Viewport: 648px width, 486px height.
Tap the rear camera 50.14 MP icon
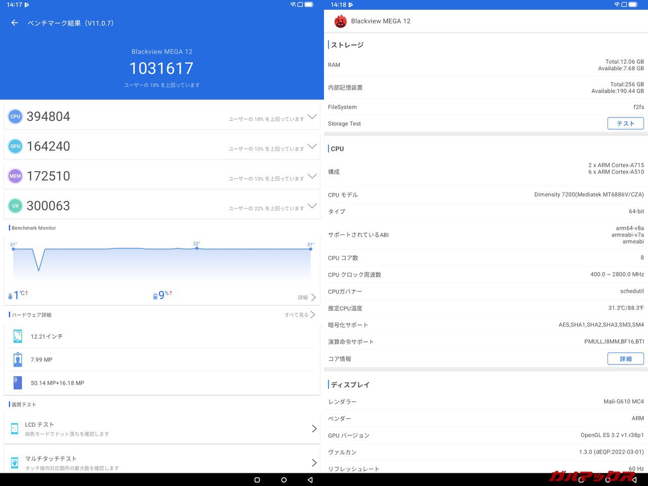(x=18, y=383)
